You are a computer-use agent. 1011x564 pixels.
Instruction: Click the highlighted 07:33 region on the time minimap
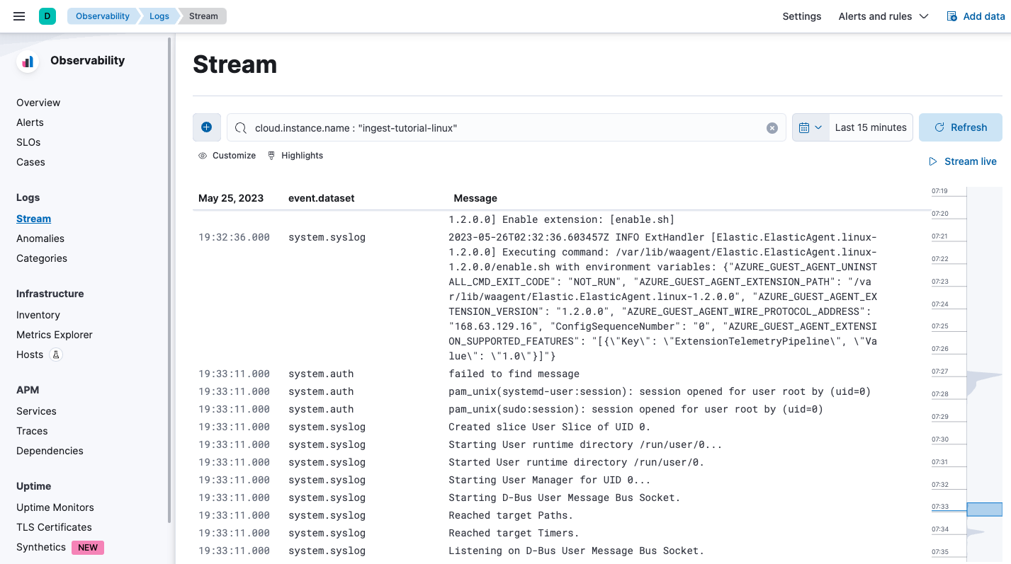(984, 508)
